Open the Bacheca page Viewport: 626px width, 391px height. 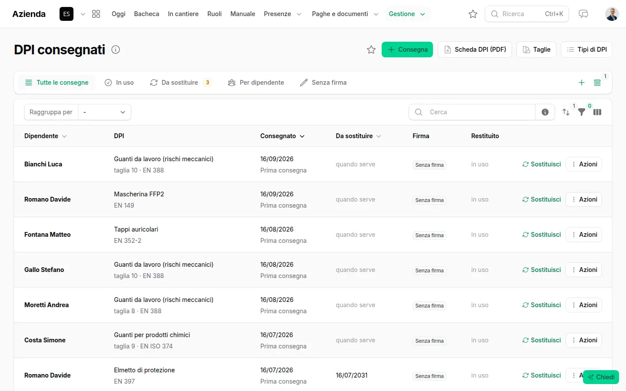pos(147,14)
